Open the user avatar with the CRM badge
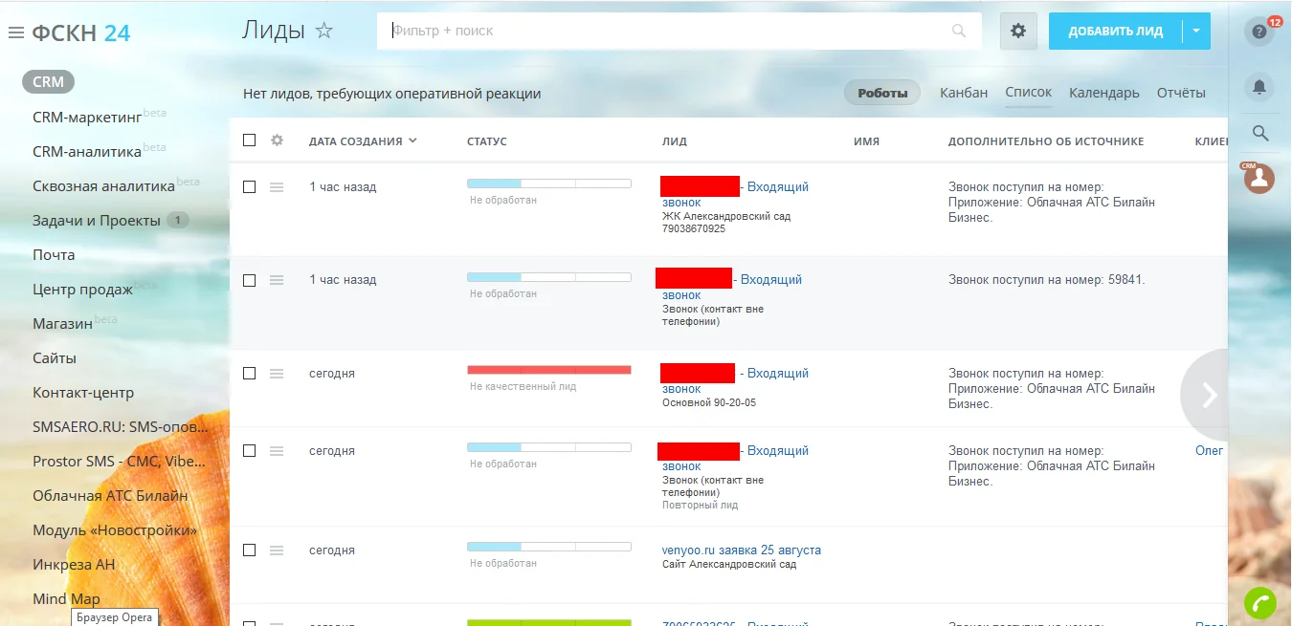The height and width of the screenshot is (626, 1292). (1259, 178)
